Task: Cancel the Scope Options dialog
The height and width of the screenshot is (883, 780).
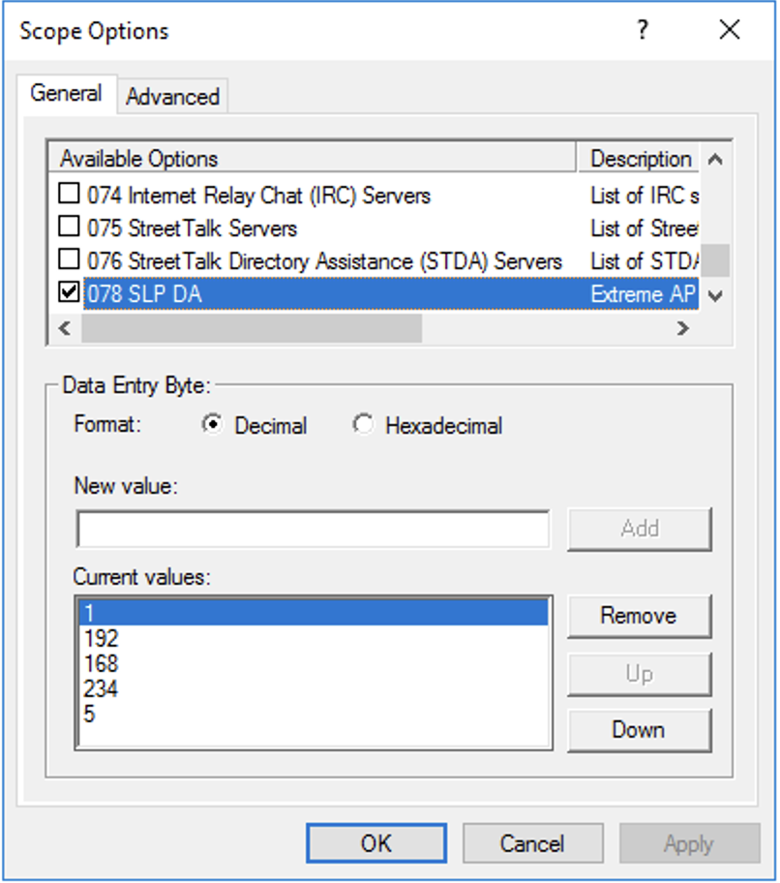Action: [532, 843]
